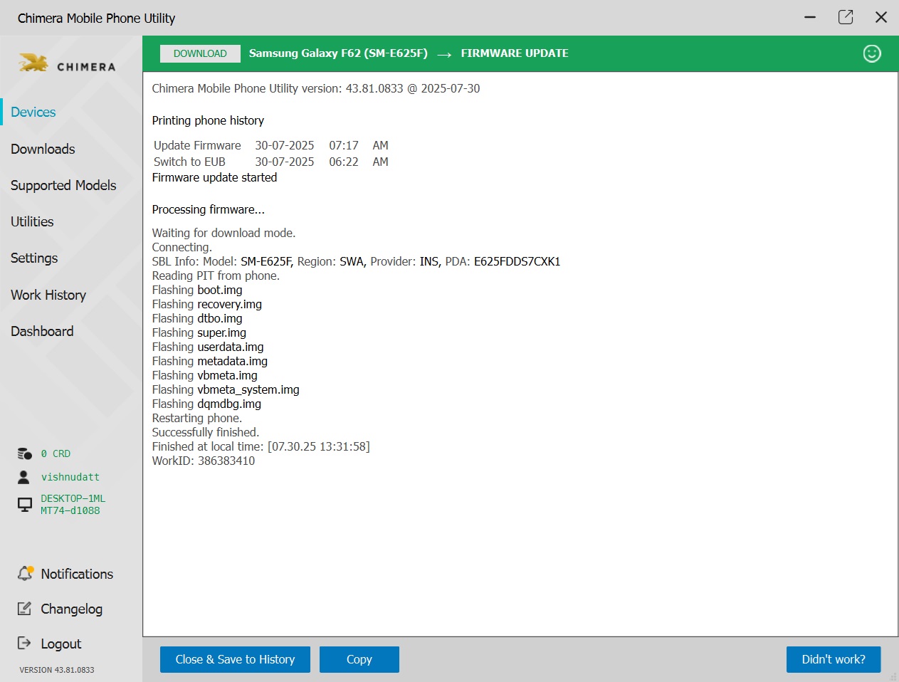Click DESKTOP-1ML MT74-d1088 machine name
Screen dimensions: 899x682
pyautogui.click(x=73, y=505)
